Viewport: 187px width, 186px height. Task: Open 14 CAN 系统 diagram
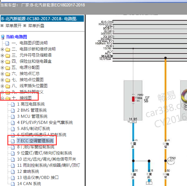click(x=29, y=184)
